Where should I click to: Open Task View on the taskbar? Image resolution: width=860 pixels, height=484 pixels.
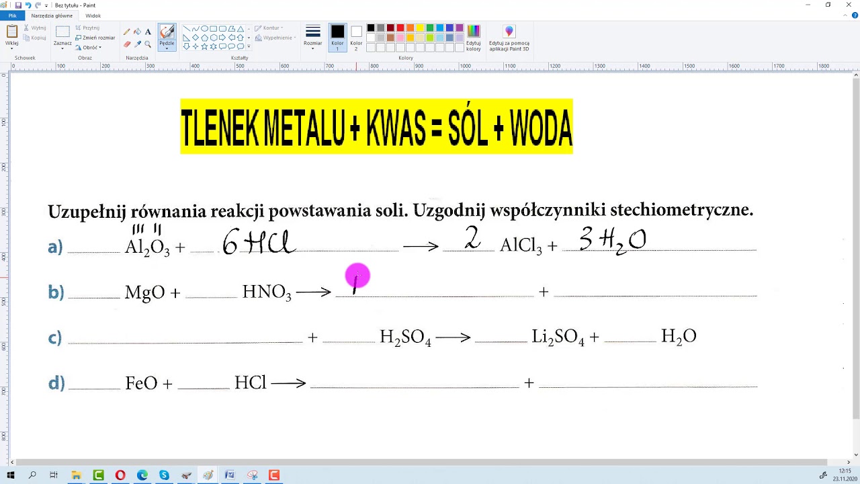tap(54, 475)
